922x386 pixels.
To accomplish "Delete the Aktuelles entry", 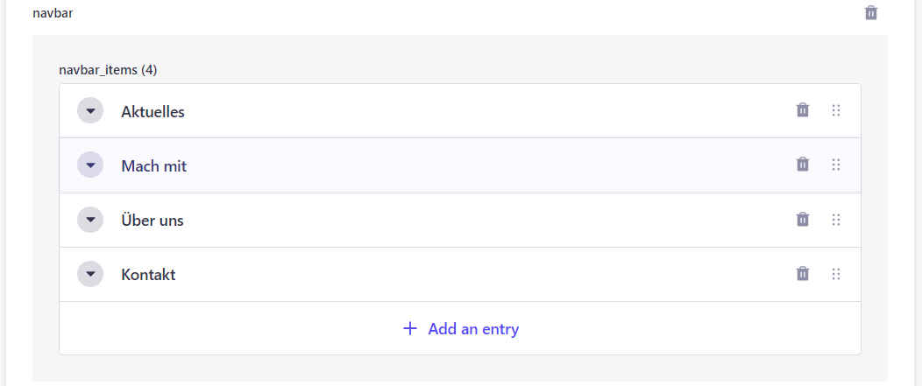I will (x=803, y=110).
